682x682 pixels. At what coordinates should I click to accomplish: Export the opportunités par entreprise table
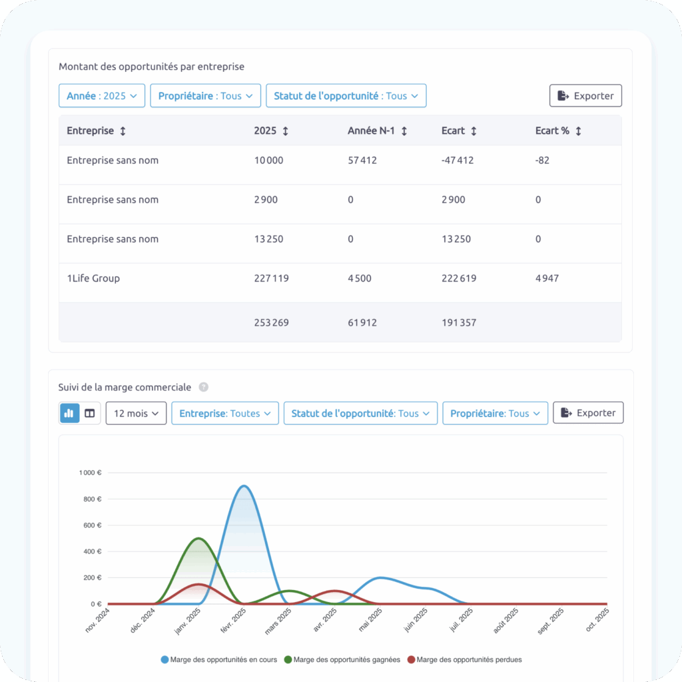point(585,96)
